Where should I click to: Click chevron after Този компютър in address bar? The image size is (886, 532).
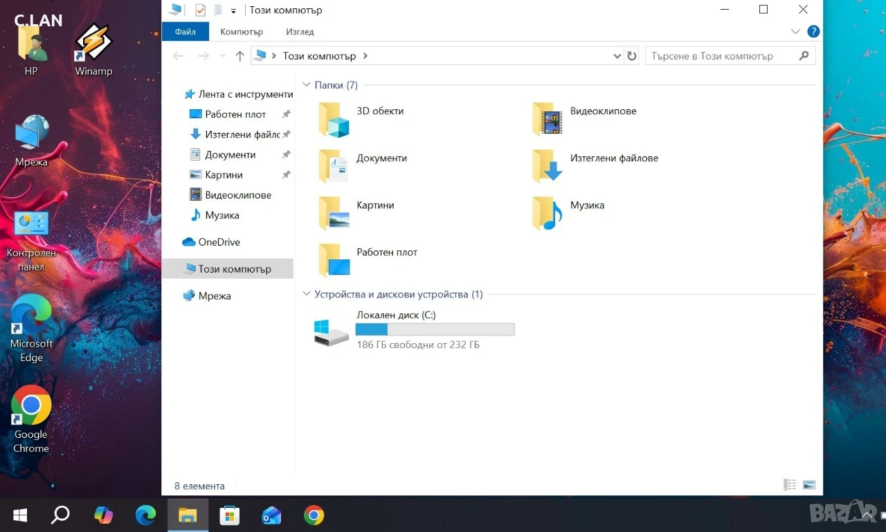[365, 56]
